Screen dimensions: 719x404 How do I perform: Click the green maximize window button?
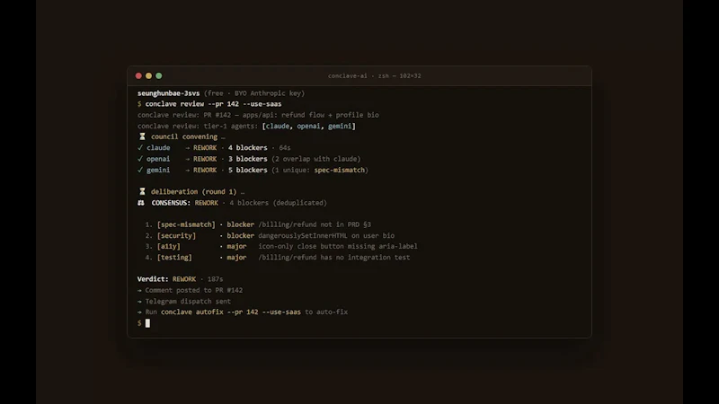(x=159, y=76)
